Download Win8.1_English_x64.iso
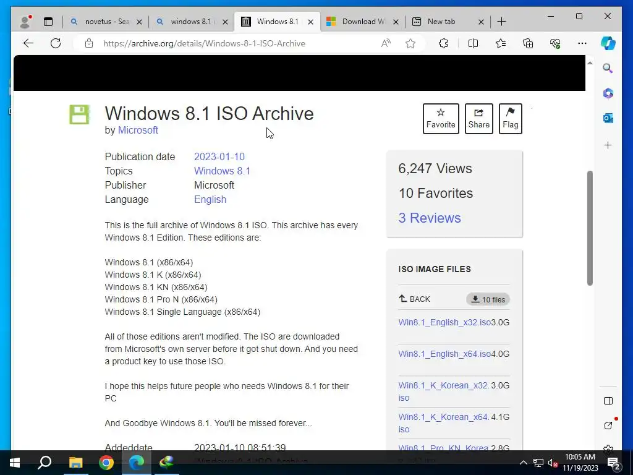This screenshot has height=475, width=633. pos(444,354)
